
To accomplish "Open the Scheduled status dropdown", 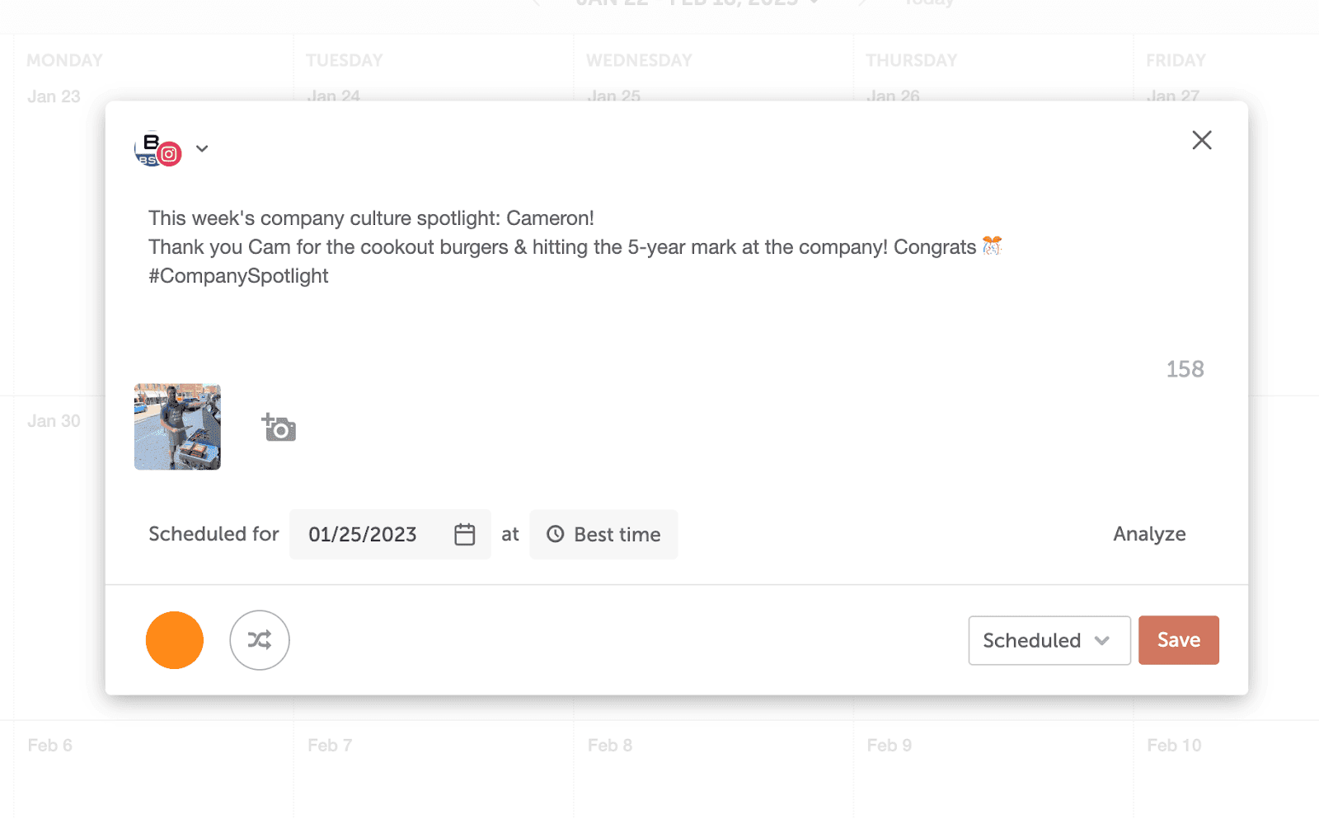I will (x=1049, y=640).
